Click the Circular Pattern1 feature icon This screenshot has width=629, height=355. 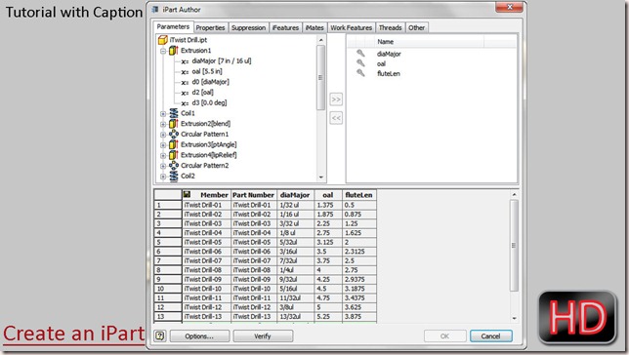(x=173, y=134)
